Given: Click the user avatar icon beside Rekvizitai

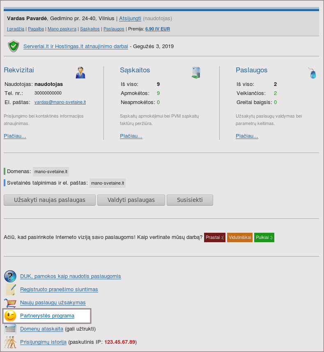Looking at the screenshot, I should coord(80,72).
